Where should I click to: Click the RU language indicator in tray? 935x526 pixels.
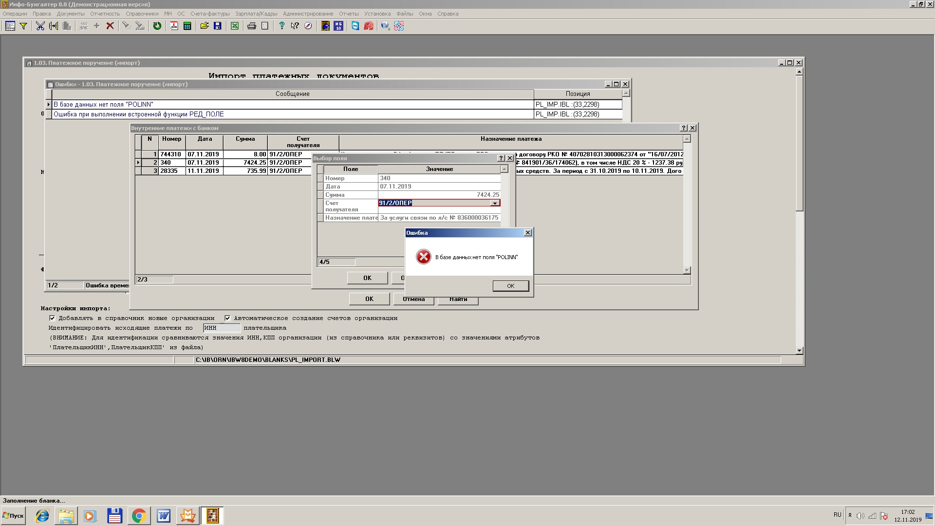837,515
